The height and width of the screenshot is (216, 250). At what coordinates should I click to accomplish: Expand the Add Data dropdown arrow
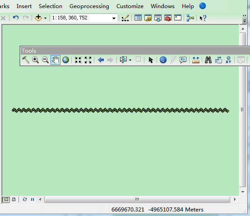click(x=45, y=18)
